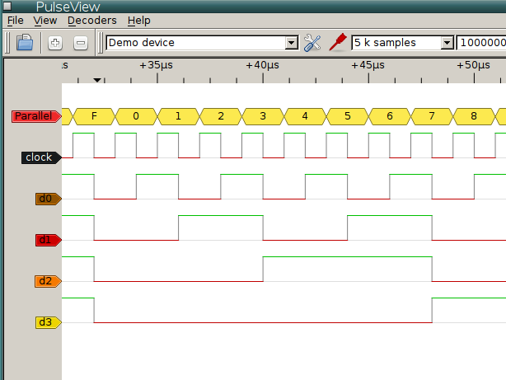Click decoded value 8 annotation
Screen dimensions: 506x380
tap(474, 116)
